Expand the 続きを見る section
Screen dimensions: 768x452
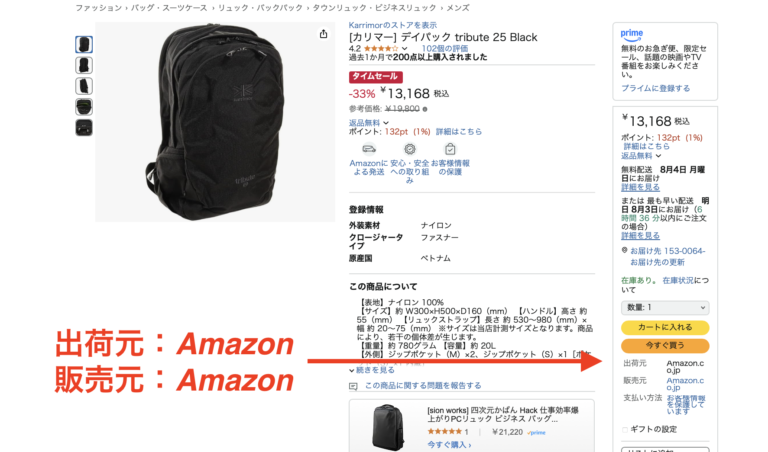372,370
